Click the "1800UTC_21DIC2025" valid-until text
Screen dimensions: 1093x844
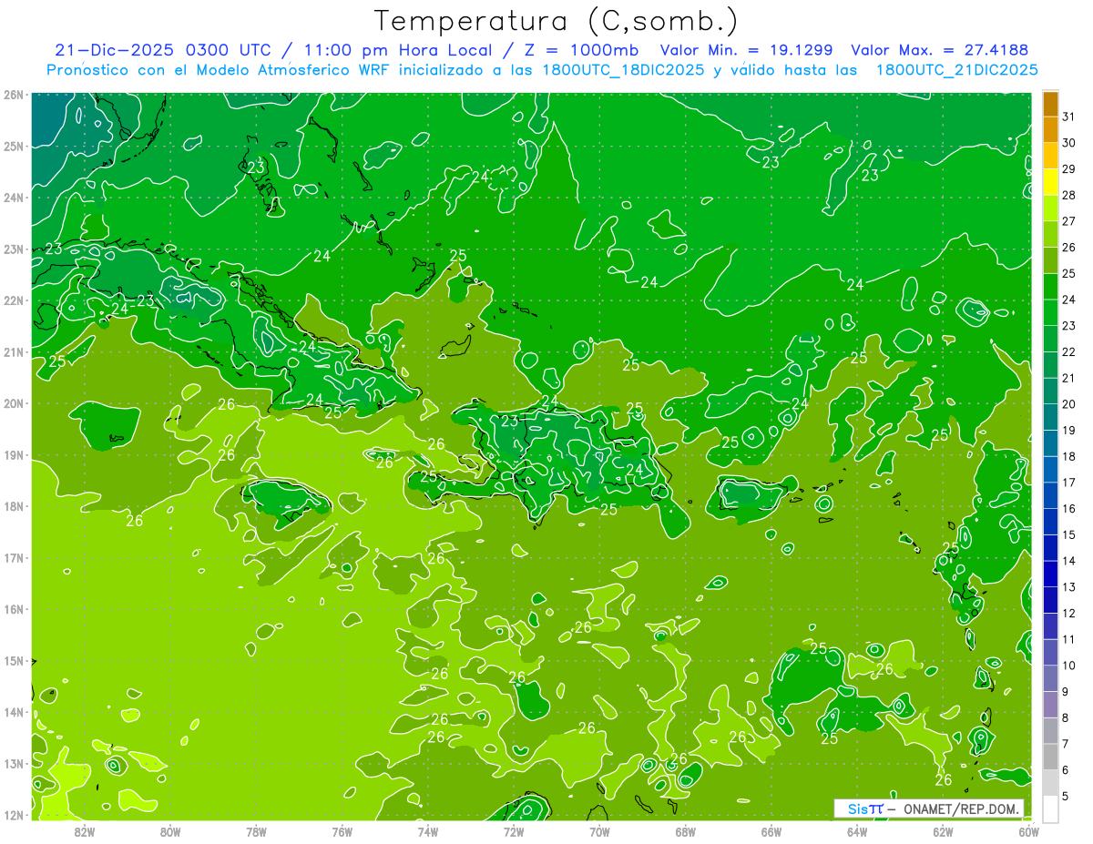click(956, 70)
